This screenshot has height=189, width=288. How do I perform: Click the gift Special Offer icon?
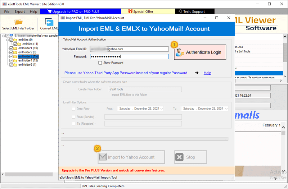pyautogui.click(x=130, y=11)
